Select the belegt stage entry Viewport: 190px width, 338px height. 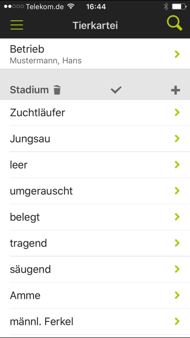(x=95, y=217)
